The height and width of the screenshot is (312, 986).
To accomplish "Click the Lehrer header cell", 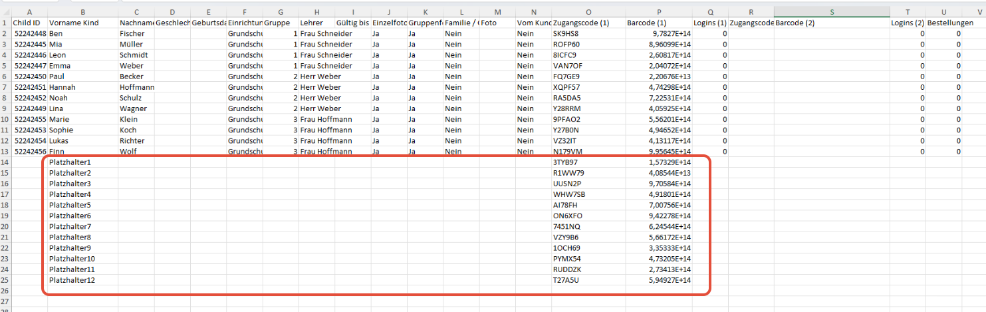I will point(316,23).
